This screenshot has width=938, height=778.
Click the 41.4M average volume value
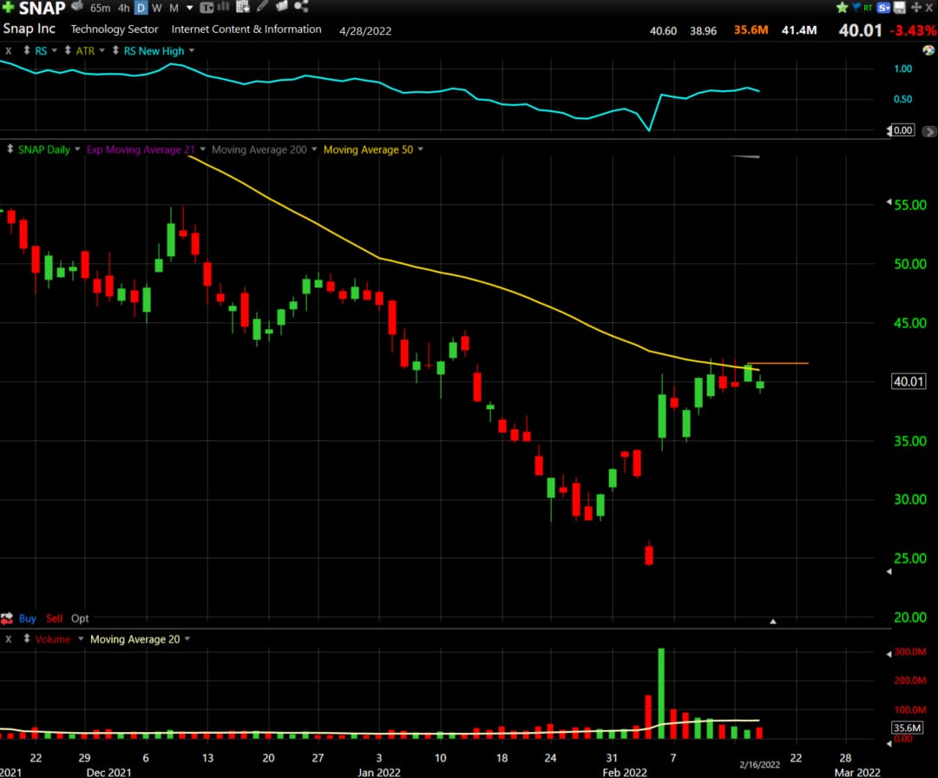(x=799, y=30)
